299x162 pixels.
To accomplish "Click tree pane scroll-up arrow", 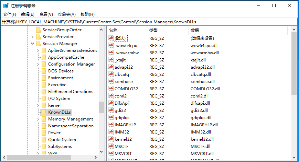I will [101, 30].
